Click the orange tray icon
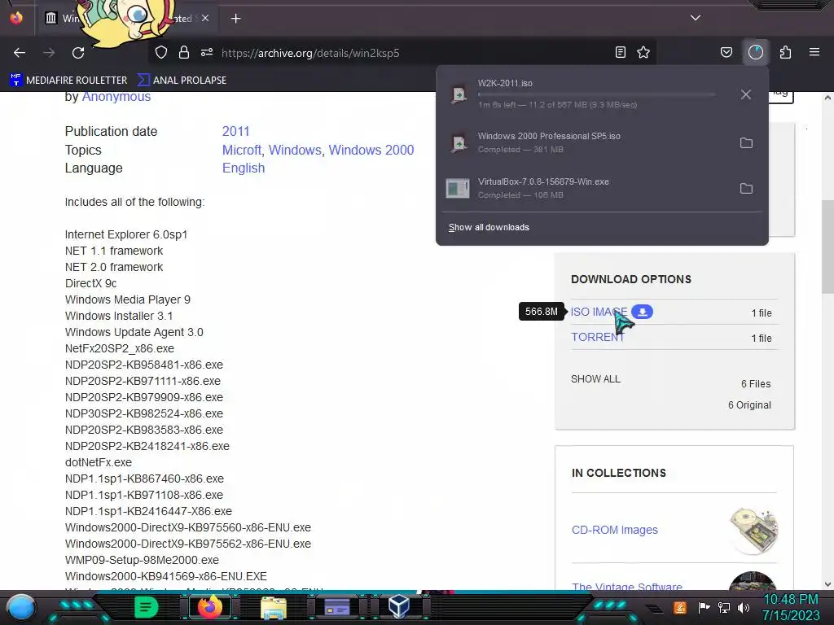The height and width of the screenshot is (625, 834). point(680,607)
